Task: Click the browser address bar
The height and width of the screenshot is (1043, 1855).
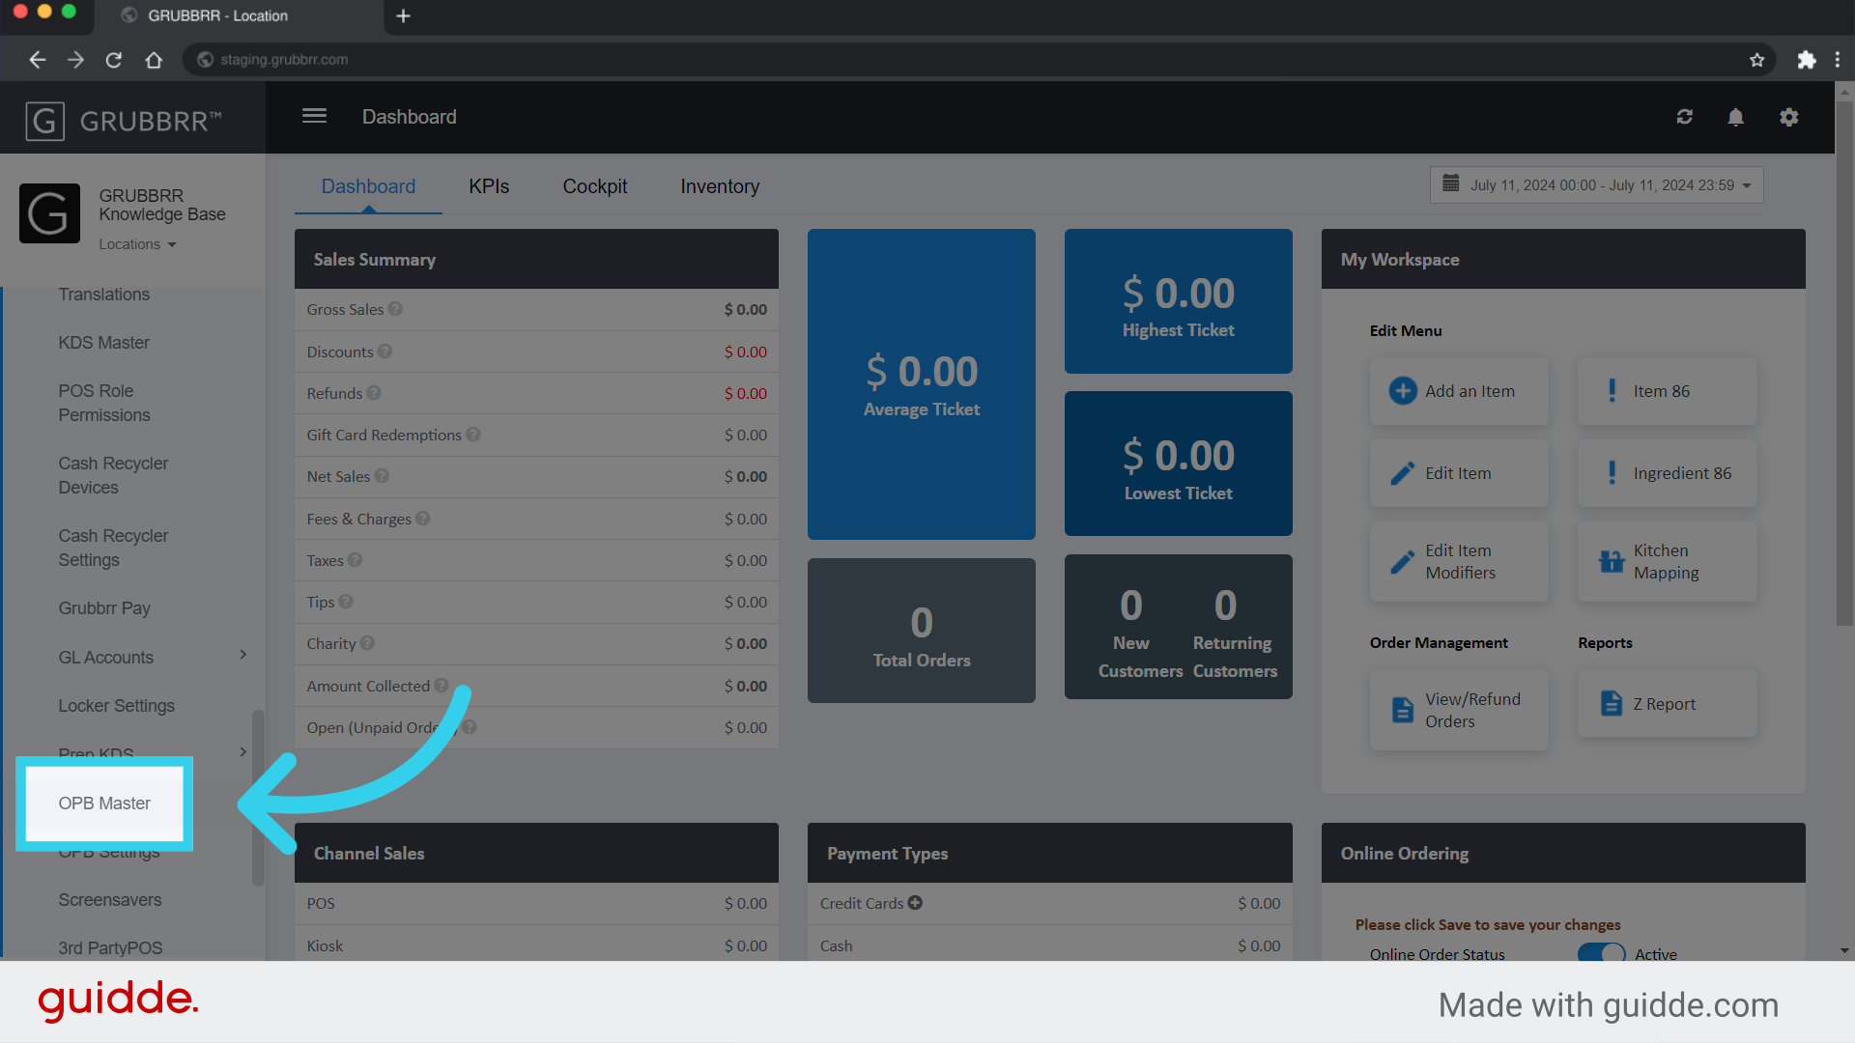Action: [978, 60]
